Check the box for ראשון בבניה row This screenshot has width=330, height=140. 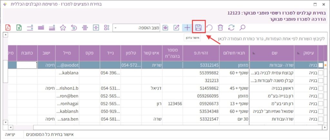321,88
